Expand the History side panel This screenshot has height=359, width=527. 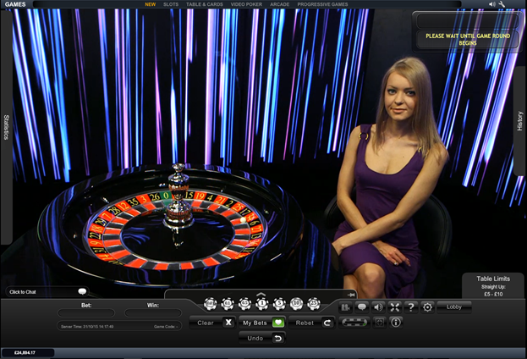point(520,121)
